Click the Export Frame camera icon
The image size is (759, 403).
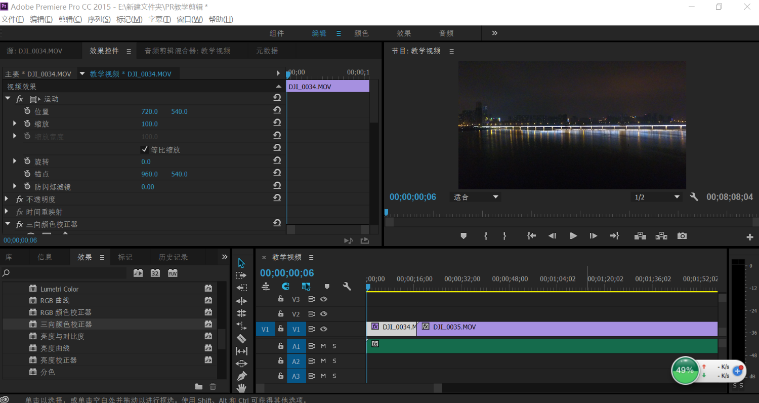click(x=682, y=236)
